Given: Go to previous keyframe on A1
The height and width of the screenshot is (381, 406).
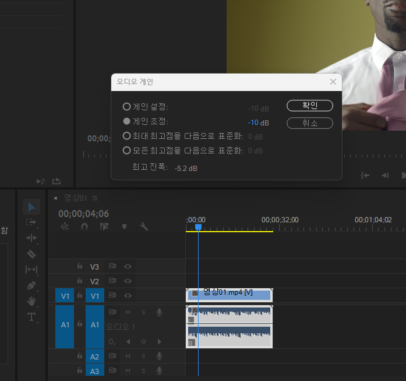Looking at the screenshot, I should (128, 342).
